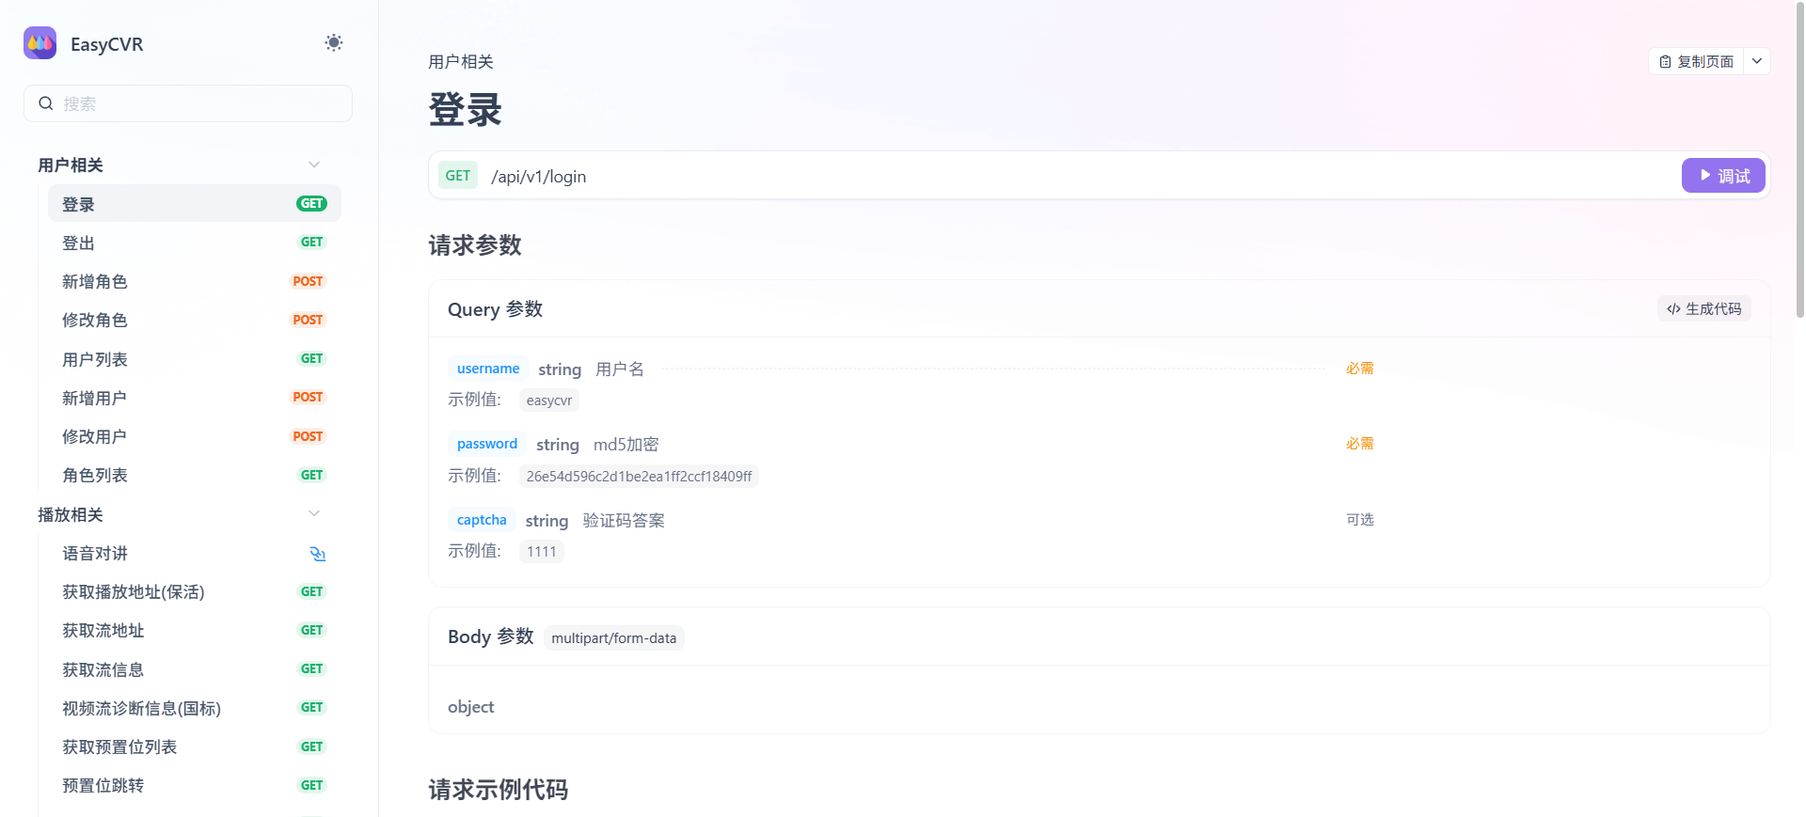Open the 用户列表 menu item
The width and height of the screenshot is (1806, 817).
pos(95,359)
